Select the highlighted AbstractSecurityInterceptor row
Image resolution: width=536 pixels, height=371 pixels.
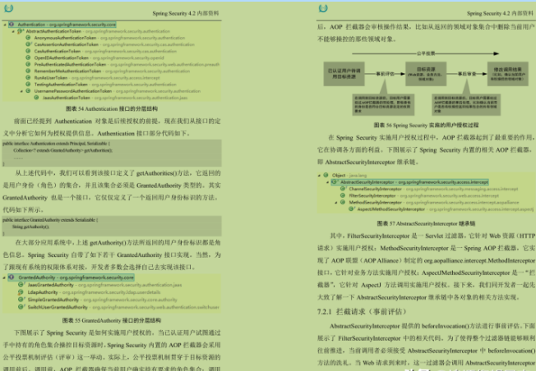[x=409, y=182]
